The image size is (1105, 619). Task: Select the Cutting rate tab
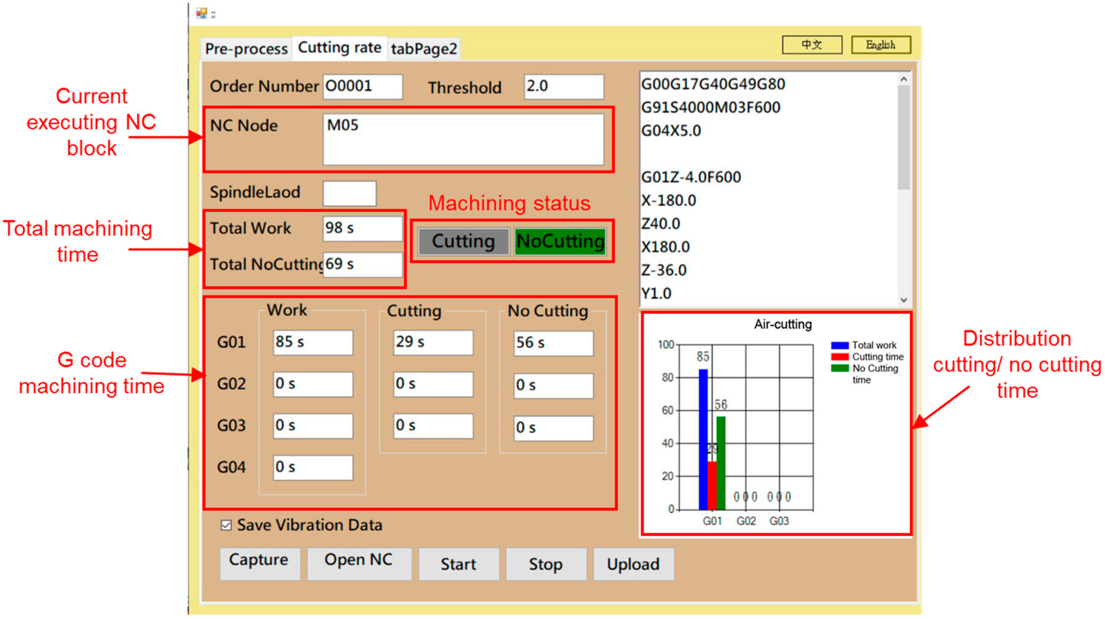(339, 47)
